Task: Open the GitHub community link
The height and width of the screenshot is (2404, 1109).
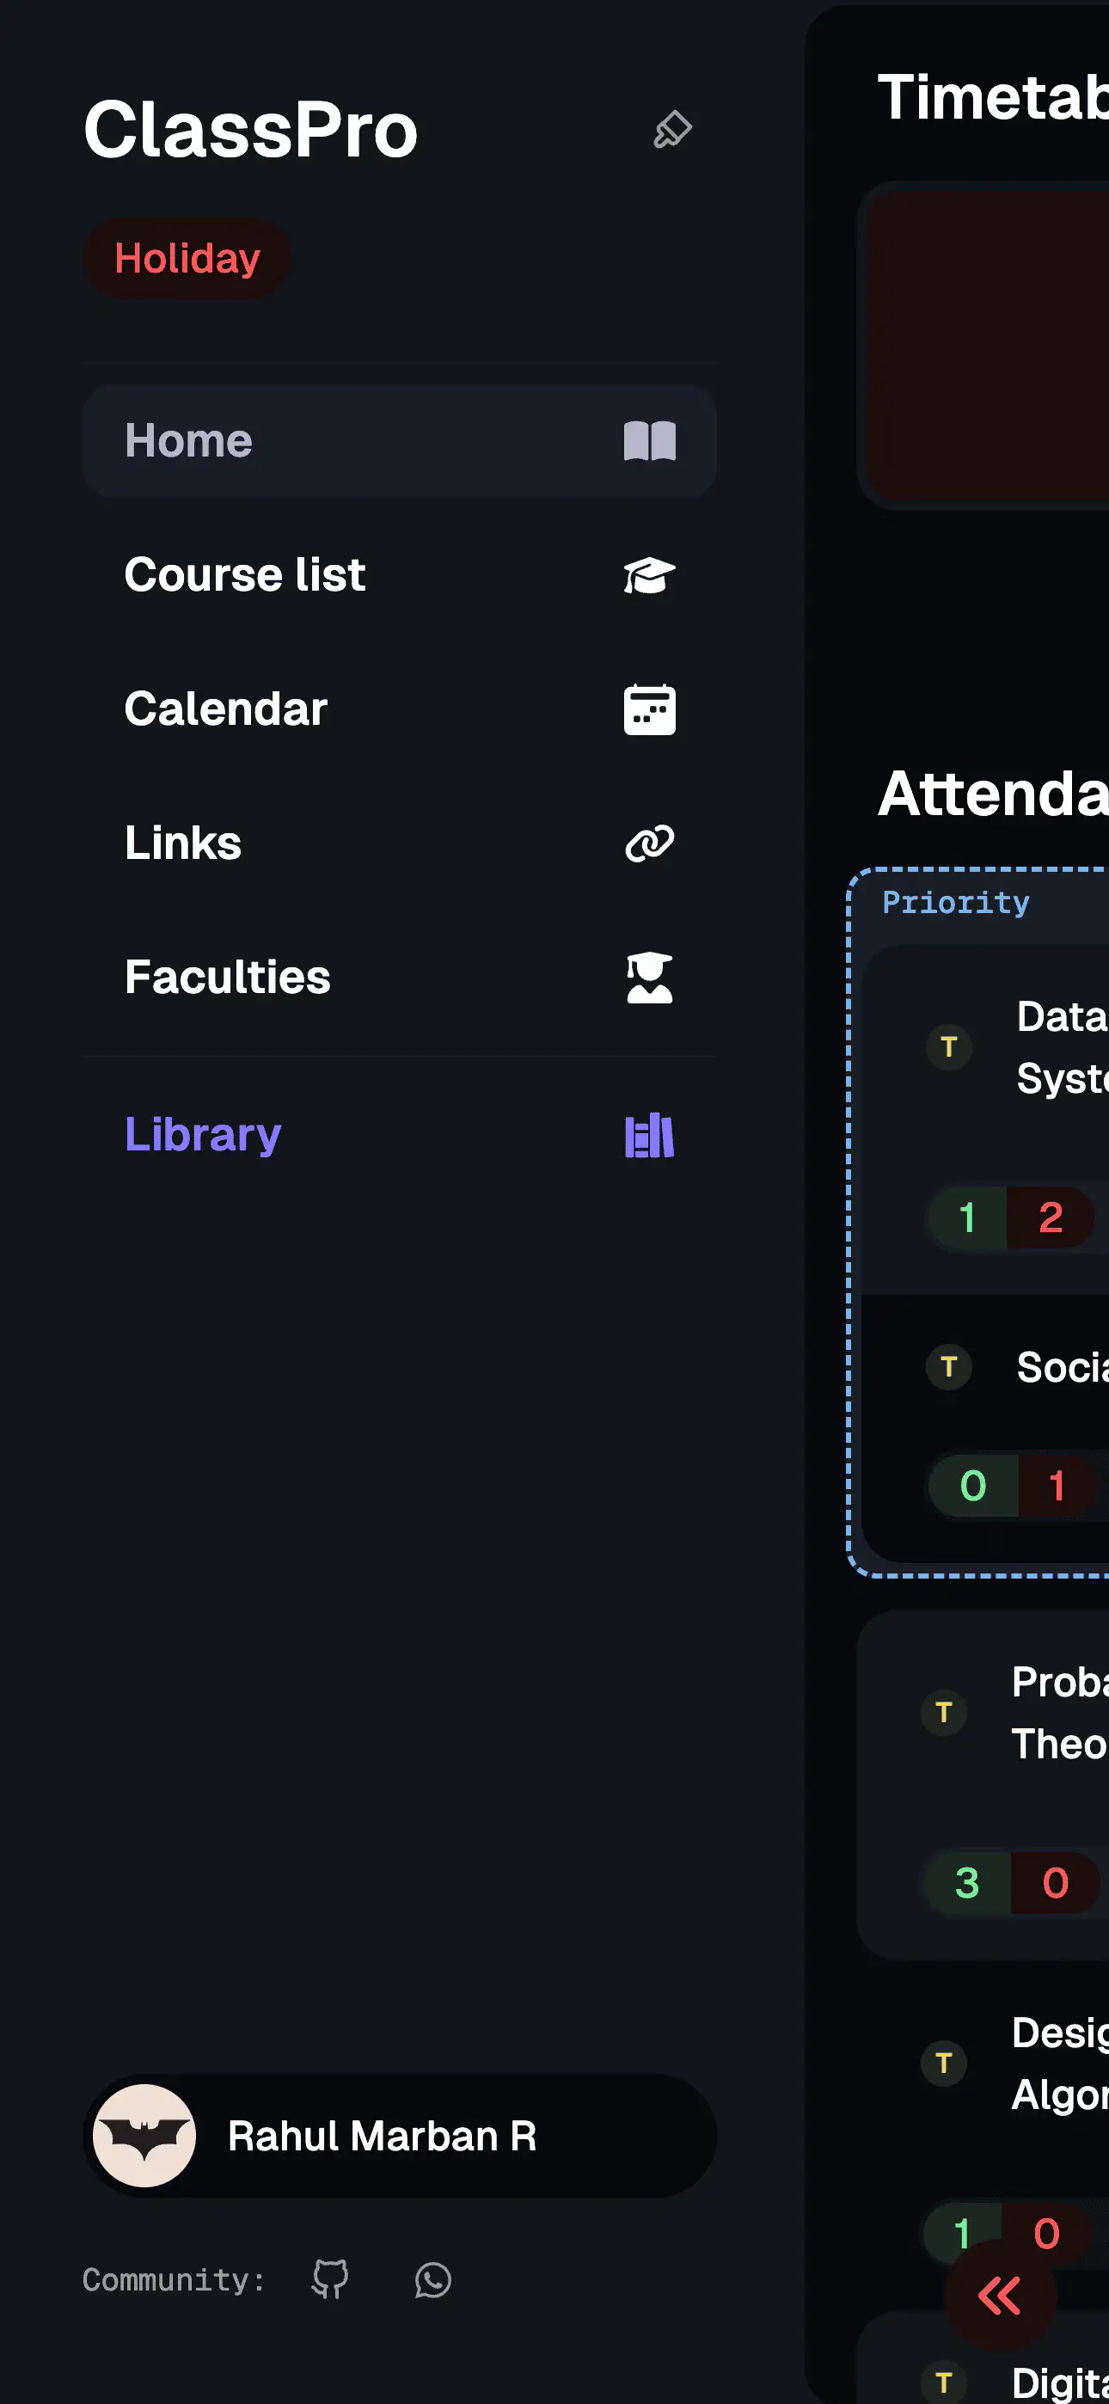Action: [330, 2280]
